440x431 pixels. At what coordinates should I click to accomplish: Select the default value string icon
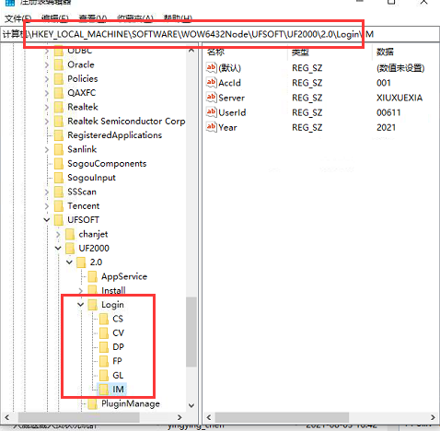pos(211,68)
